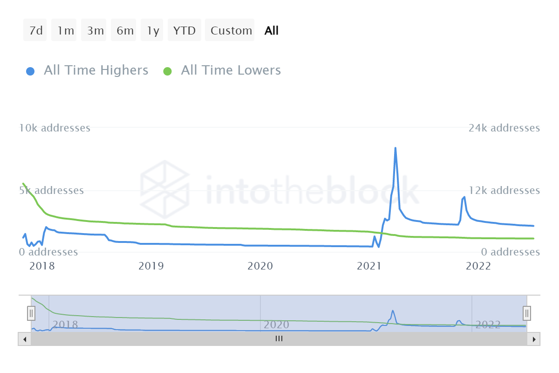Toggle the All Time Highers series label

(x=96, y=70)
